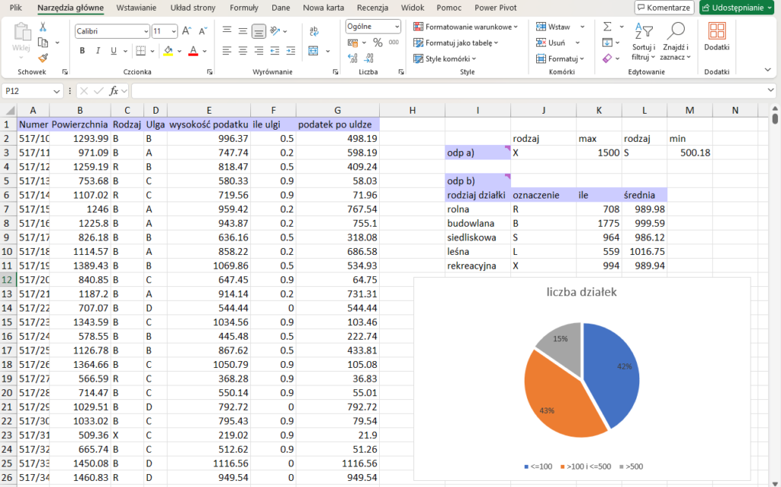Screen dimensions: 781x487
Task: Click the Increase Font Size icon
Action: click(x=187, y=31)
